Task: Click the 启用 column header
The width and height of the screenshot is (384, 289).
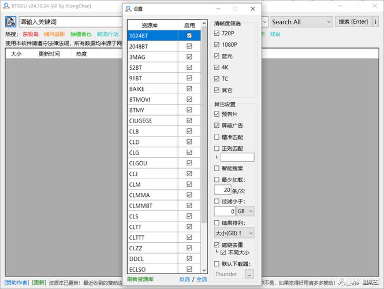Action: click(189, 25)
